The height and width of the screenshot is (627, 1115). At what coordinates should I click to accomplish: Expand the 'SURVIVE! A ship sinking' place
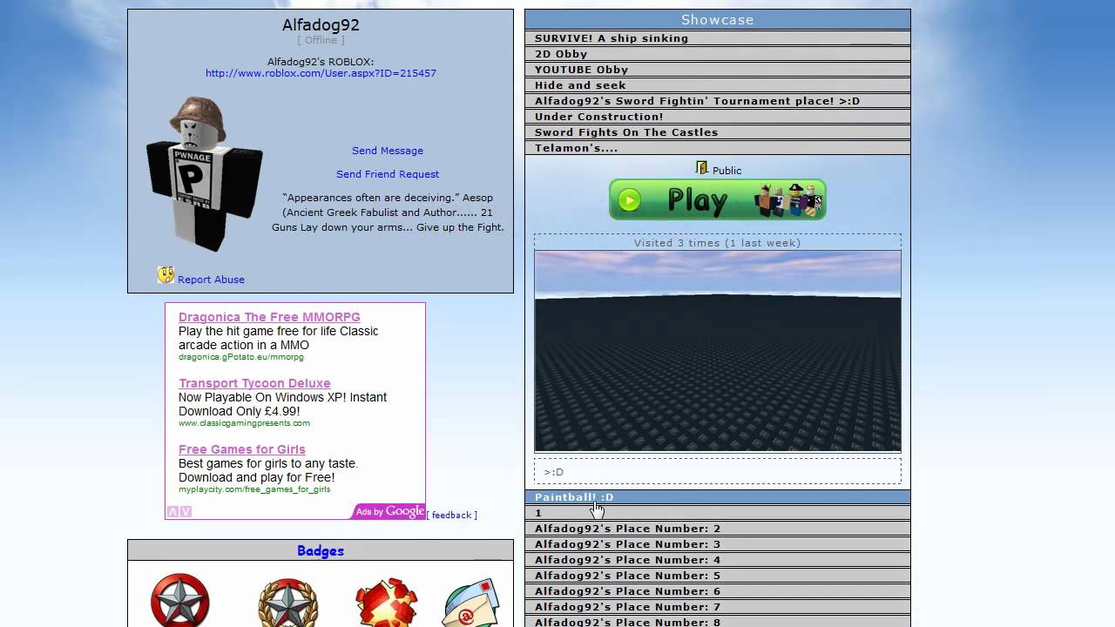pyautogui.click(x=612, y=38)
